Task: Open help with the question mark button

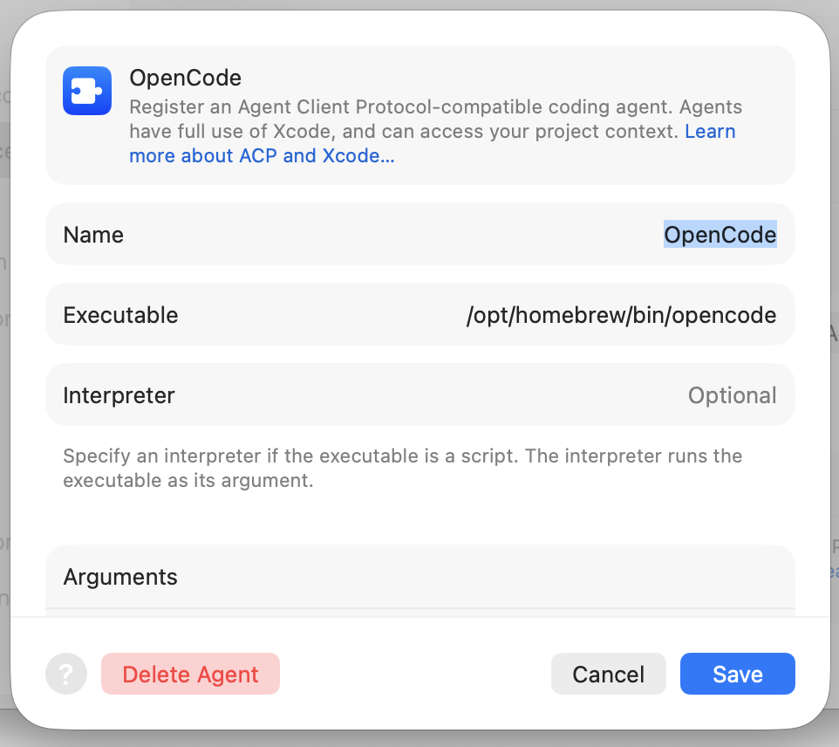Action: point(65,674)
